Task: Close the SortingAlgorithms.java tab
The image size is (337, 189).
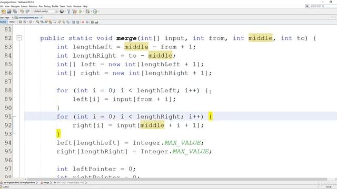Action: tap(41, 17)
